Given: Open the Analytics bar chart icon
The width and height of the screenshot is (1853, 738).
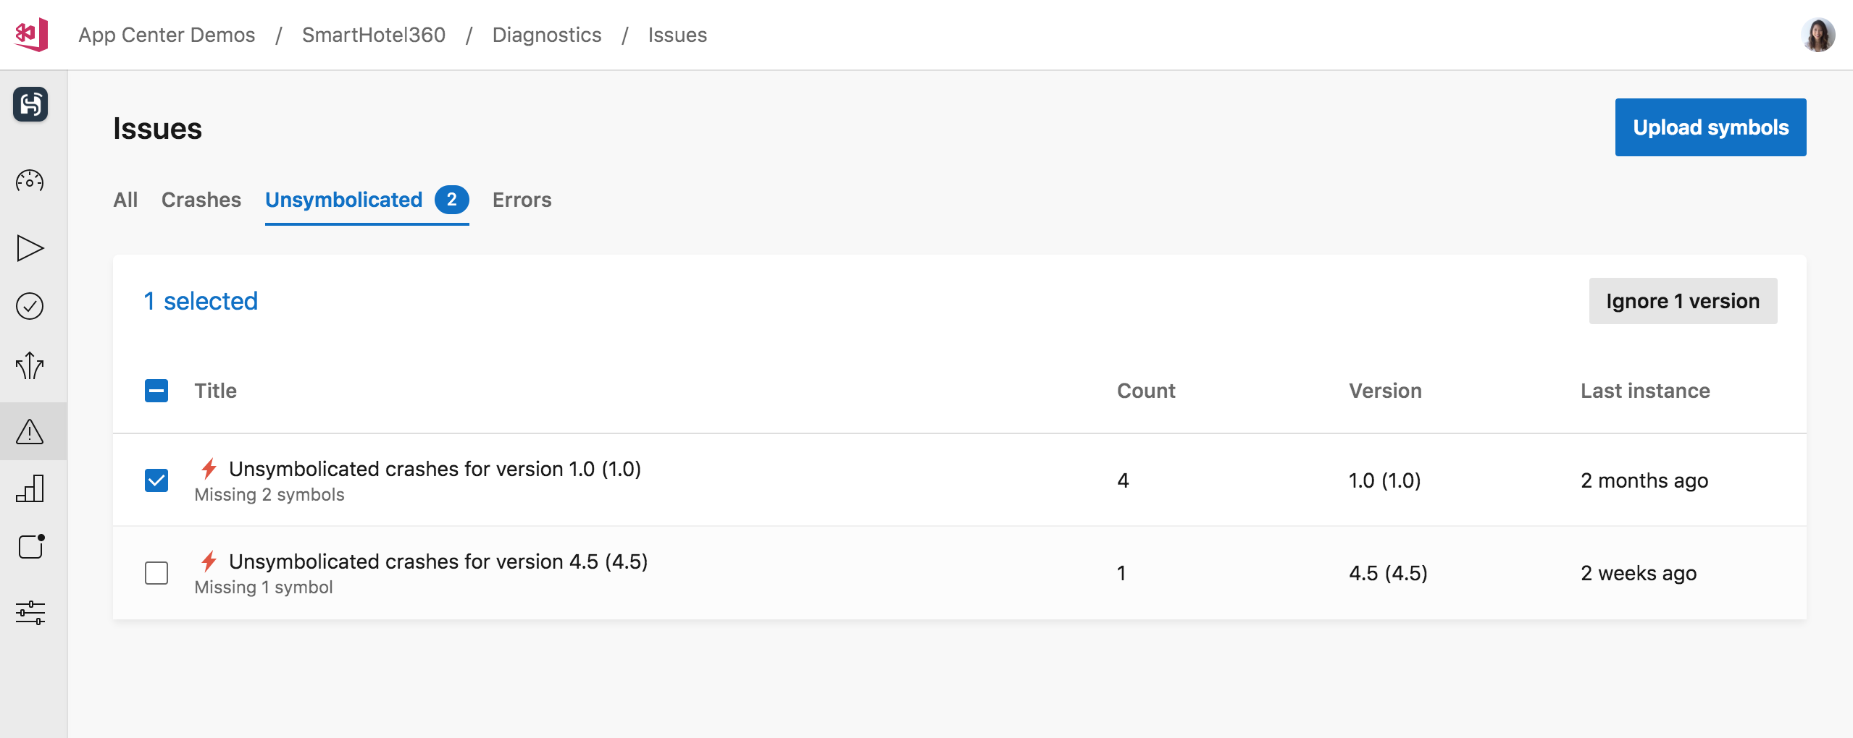Looking at the screenshot, I should pyautogui.click(x=29, y=489).
